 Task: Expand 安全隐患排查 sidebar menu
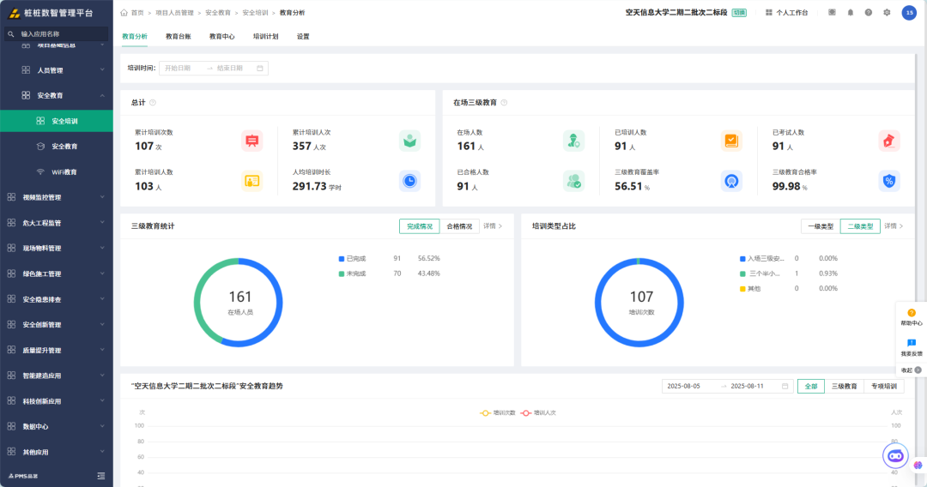[x=57, y=299]
